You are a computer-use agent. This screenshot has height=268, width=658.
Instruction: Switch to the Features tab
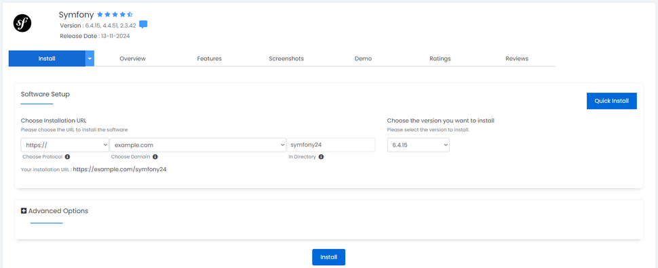click(210, 59)
